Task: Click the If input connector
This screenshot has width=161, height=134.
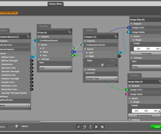Action: pyautogui.click(x=73, y=48)
